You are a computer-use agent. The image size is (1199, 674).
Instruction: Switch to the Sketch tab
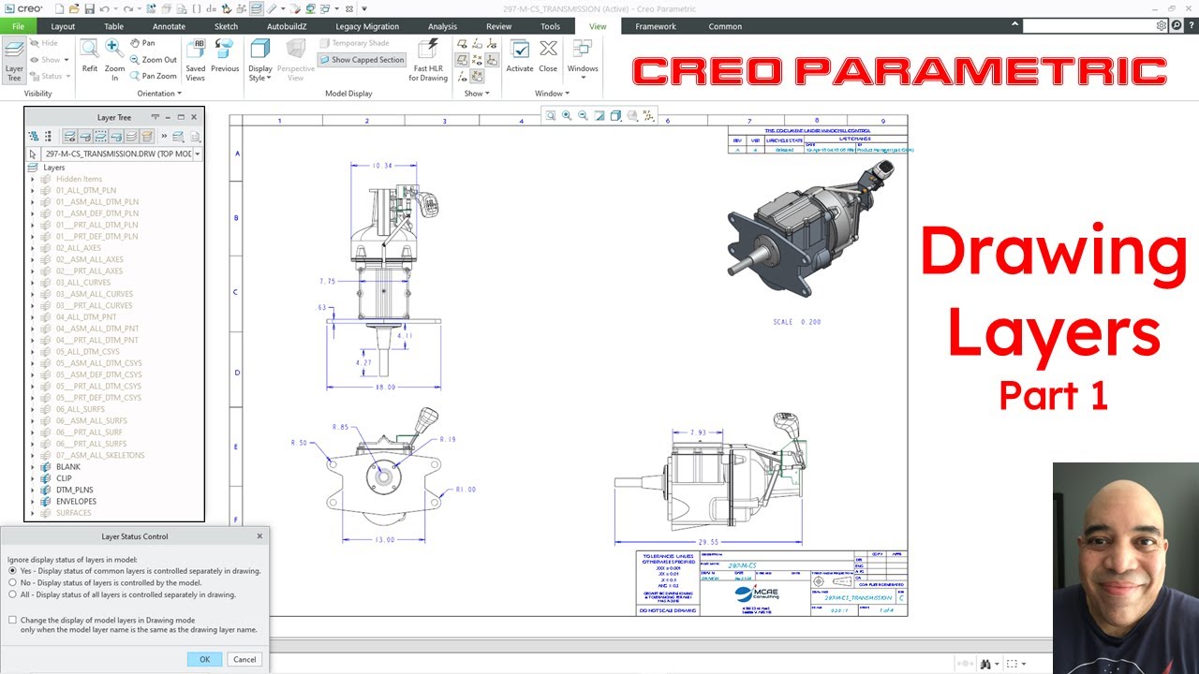point(226,26)
